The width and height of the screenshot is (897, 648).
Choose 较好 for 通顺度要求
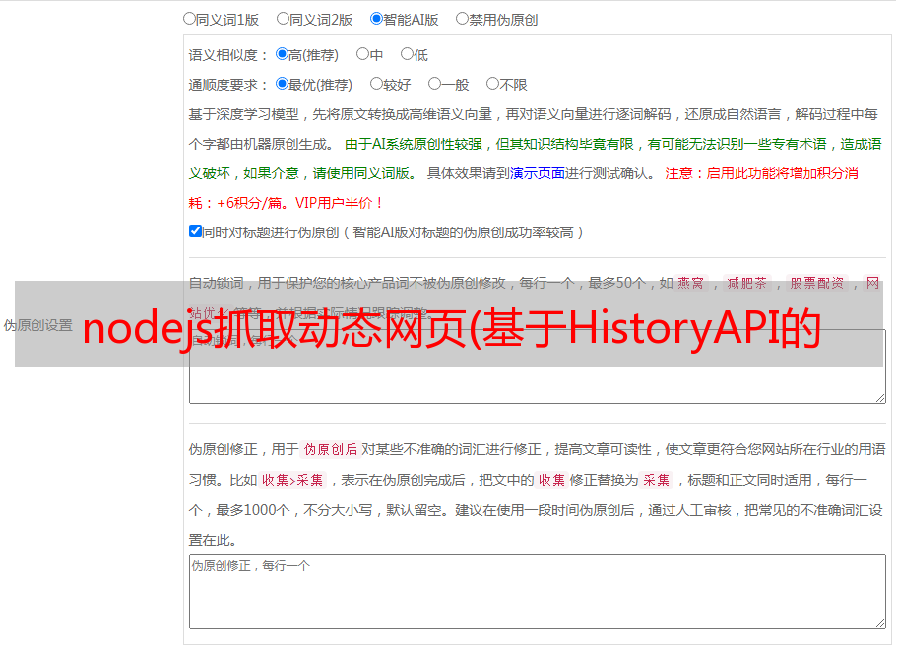click(376, 84)
